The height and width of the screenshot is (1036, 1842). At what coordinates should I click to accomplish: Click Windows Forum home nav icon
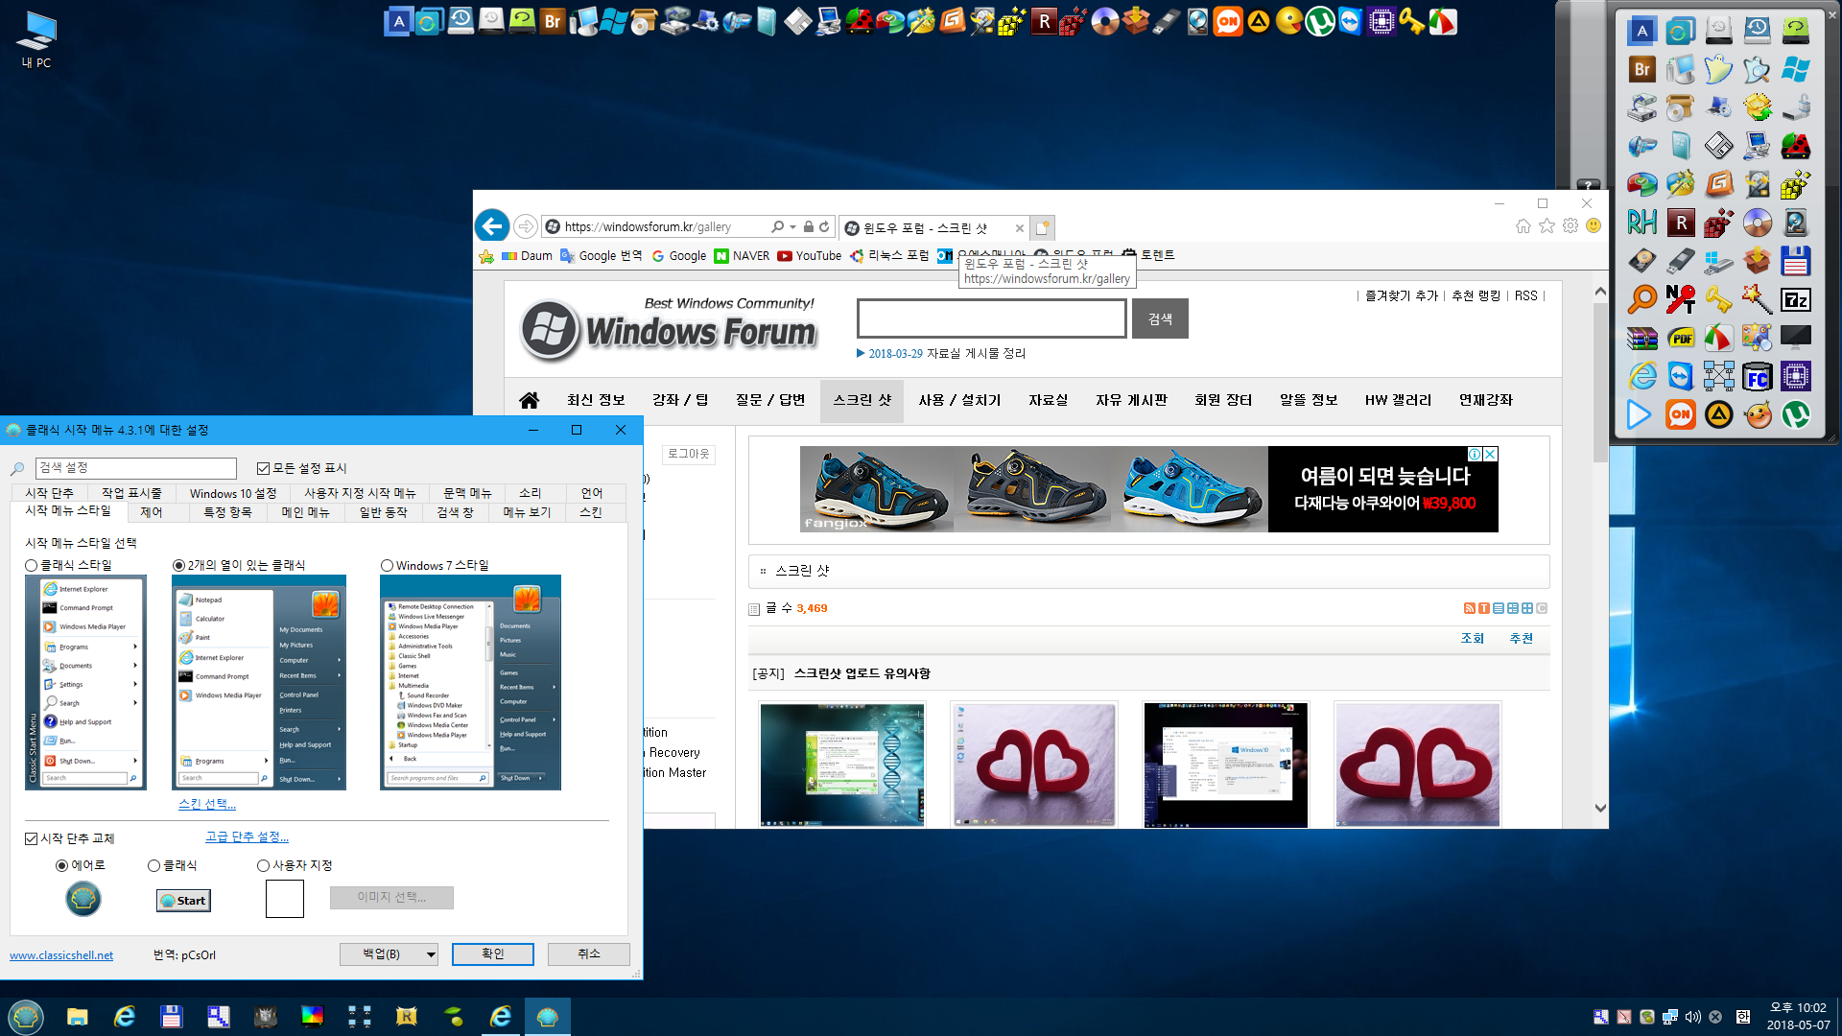click(x=529, y=400)
